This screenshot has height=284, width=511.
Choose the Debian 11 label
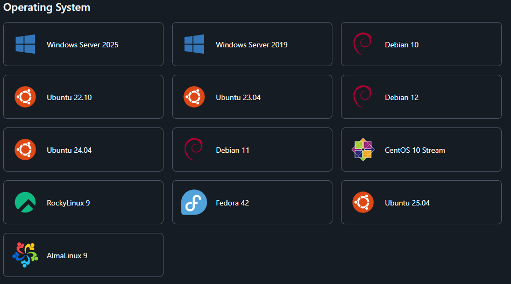coord(232,150)
